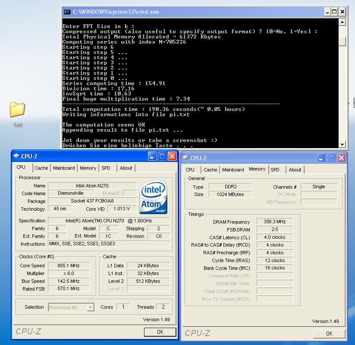The width and height of the screenshot is (355, 345).
Task: Click OK in right CPU-Z Memory window
Action: click(x=329, y=334)
